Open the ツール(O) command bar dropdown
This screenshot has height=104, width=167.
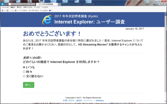click(44, 10)
